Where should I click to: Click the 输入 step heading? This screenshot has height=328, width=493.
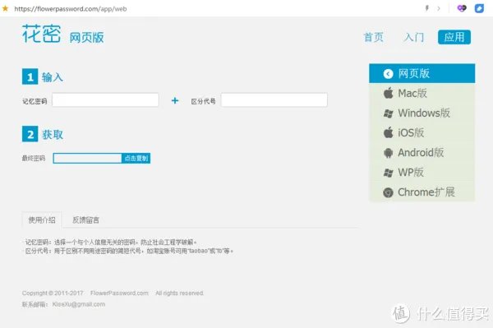53,77
